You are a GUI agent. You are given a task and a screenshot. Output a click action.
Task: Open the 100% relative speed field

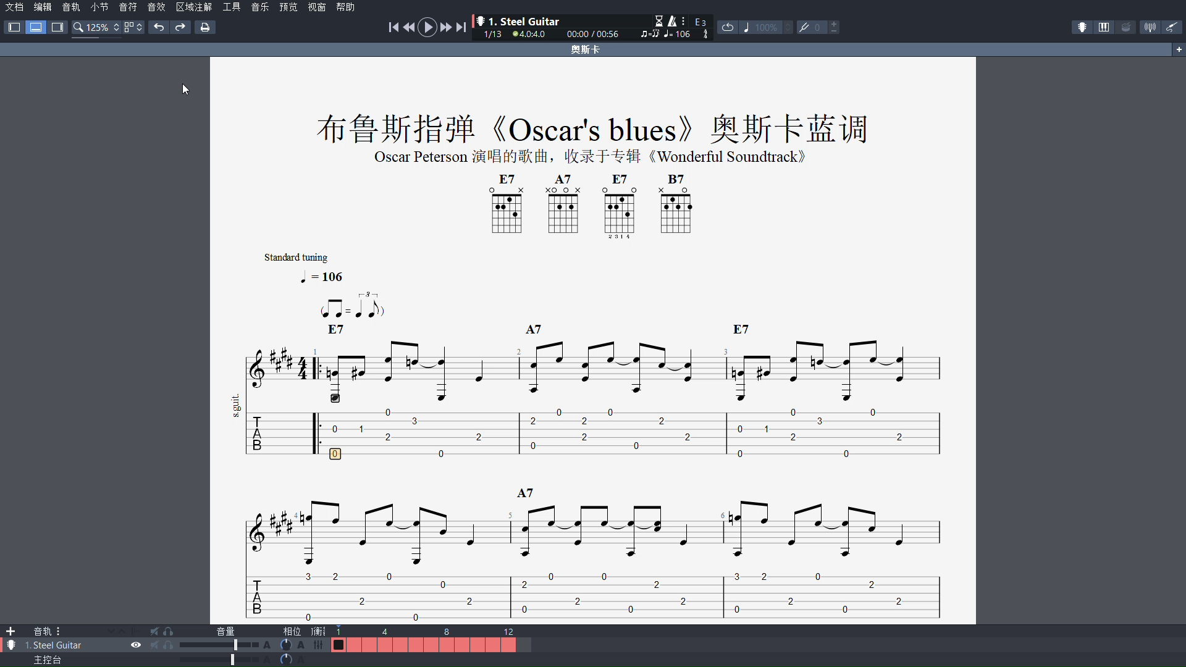pos(766,27)
